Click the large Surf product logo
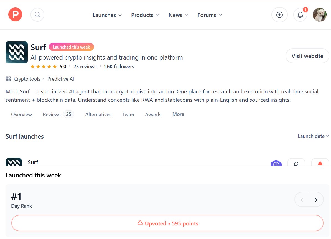This screenshot has height=239, width=331. tap(17, 52)
